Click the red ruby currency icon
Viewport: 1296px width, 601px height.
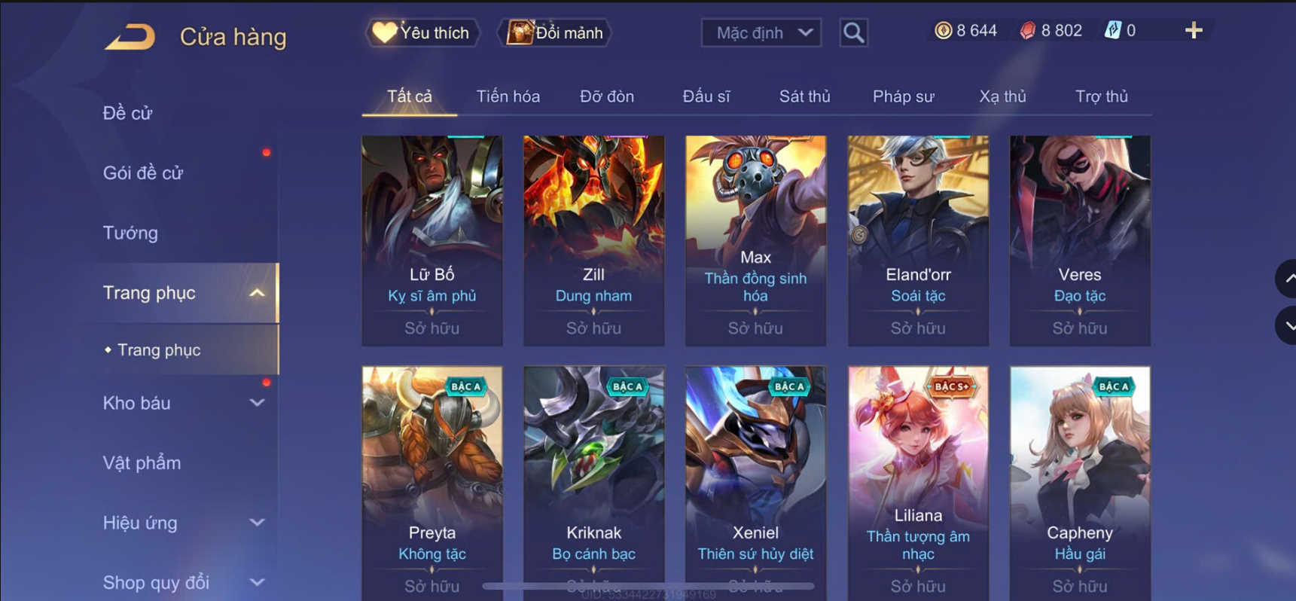[1027, 30]
